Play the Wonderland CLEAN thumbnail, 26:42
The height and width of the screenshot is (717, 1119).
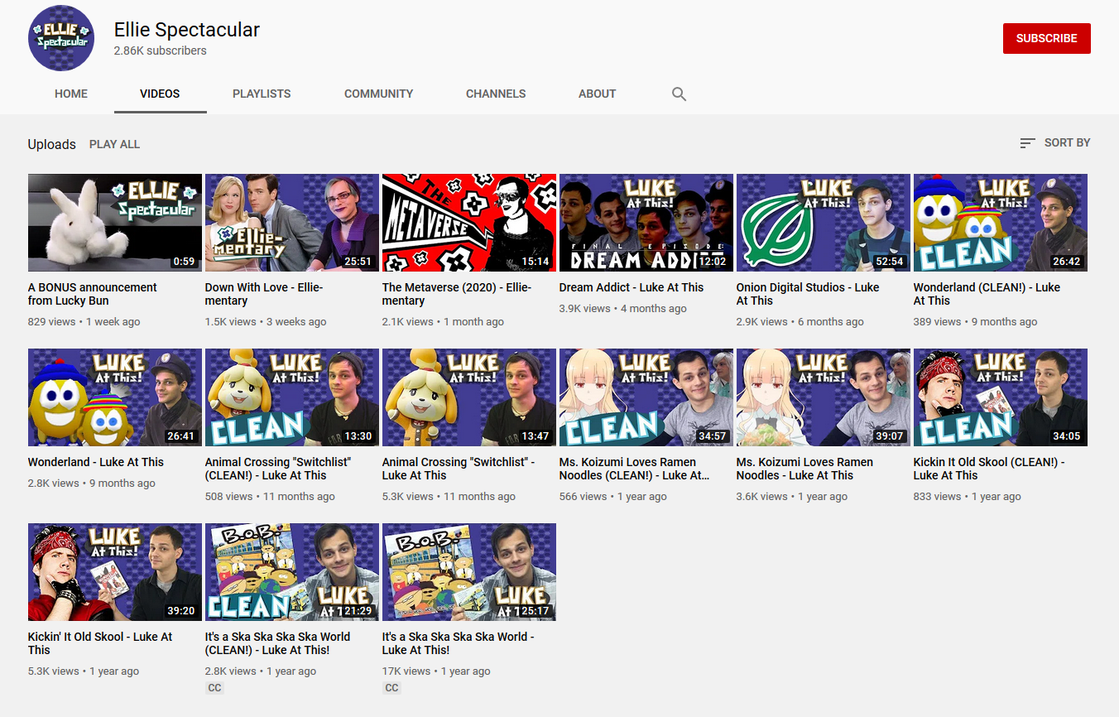(1001, 223)
